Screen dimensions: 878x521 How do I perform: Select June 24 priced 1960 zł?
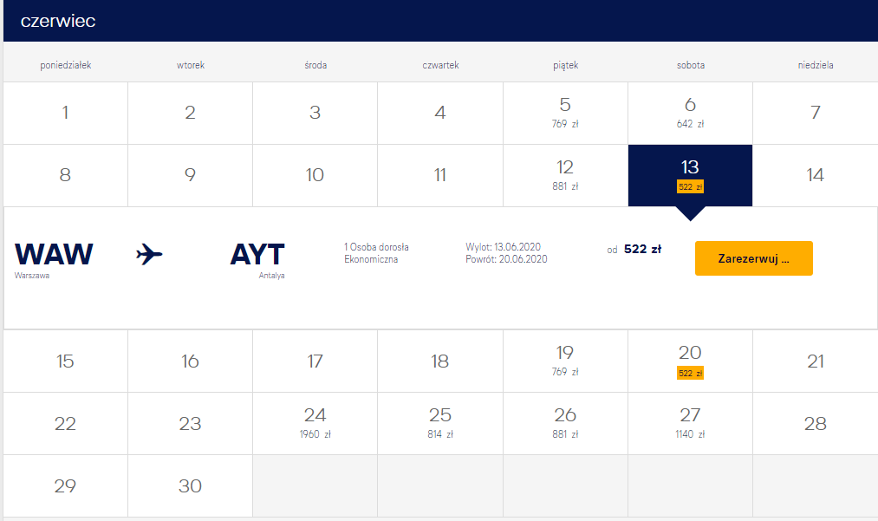point(315,424)
